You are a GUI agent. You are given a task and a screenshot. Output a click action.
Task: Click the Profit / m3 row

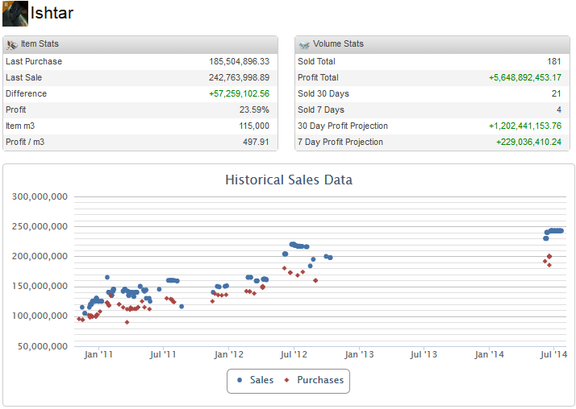coord(140,142)
